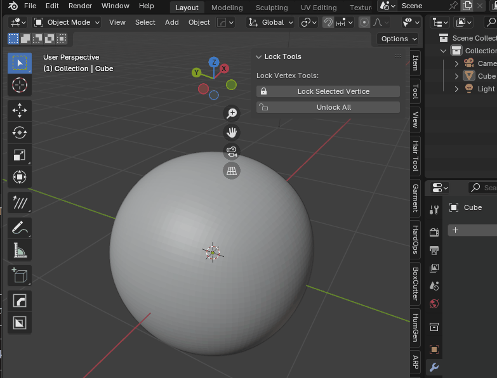This screenshot has width=497, height=378.
Task: Select the Rotate tool
Action: tap(20, 133)
